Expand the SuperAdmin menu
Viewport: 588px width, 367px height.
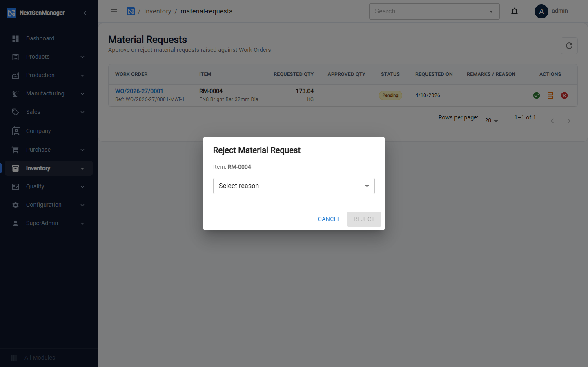pos(49,223)
